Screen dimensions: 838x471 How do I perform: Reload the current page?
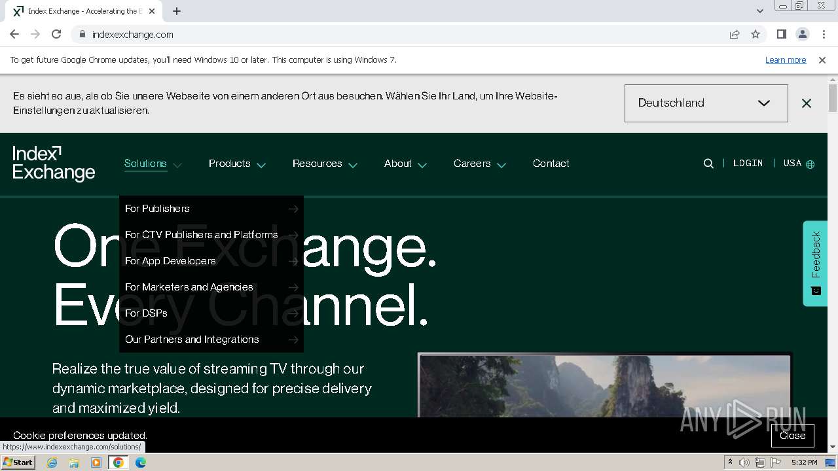tap(56, 34)
